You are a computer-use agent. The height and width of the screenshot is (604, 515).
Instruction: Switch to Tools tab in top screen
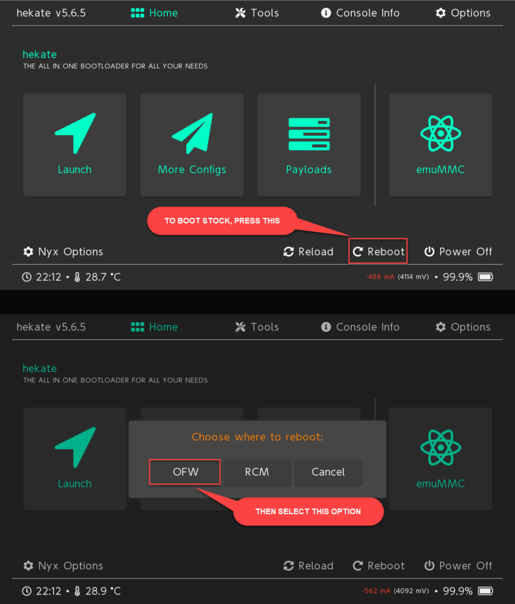tap(257, 13)
